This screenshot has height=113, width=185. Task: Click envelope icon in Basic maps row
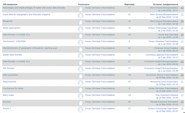pos(182,95)
